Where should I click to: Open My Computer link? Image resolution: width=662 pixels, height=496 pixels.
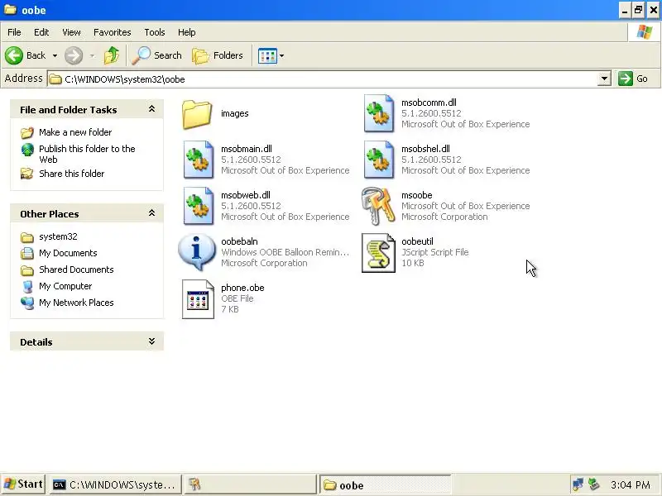pos(65,286)
